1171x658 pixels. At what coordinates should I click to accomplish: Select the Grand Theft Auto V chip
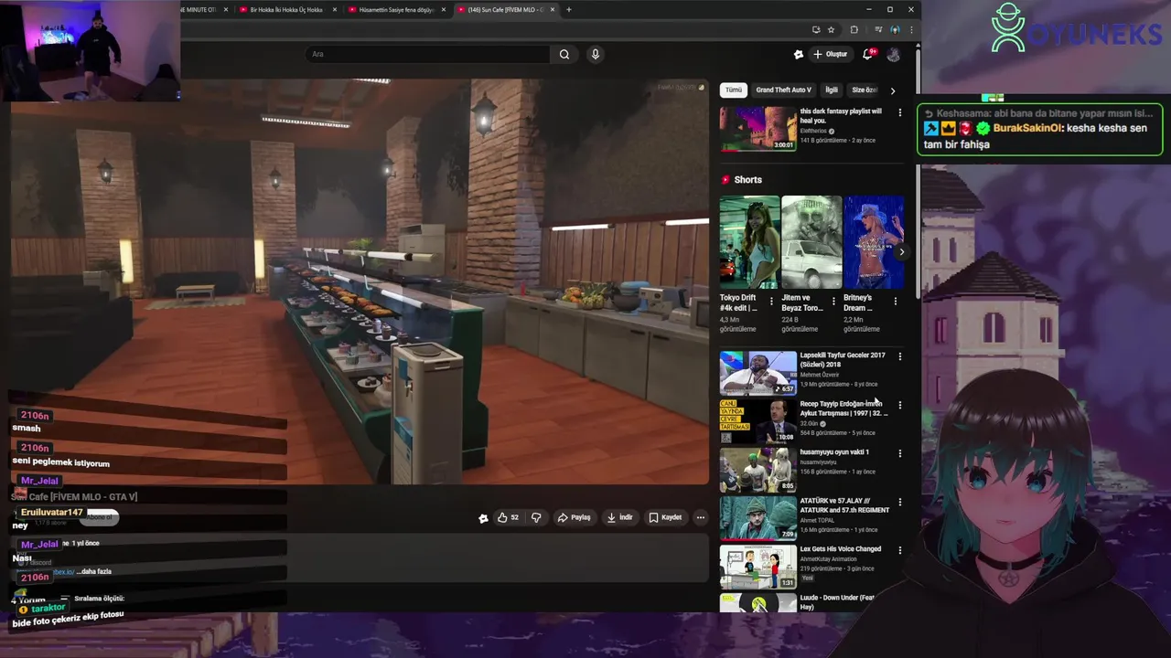[x=783, y=90]
